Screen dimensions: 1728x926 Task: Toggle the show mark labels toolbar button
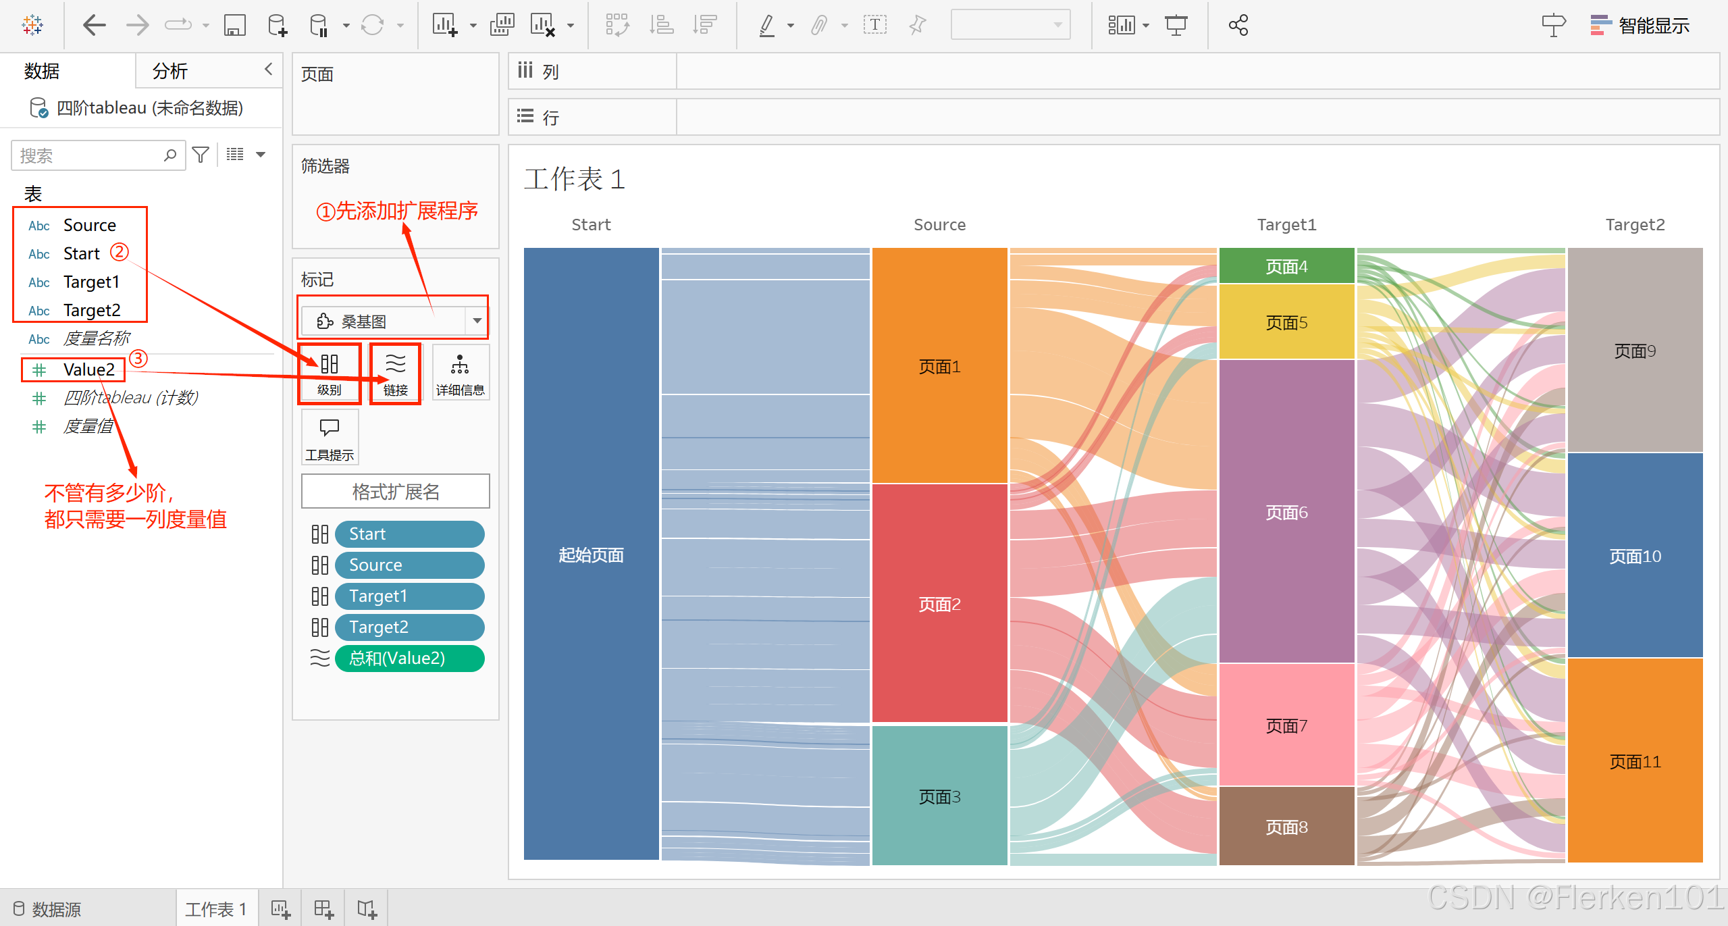click(x=874, y=26)
